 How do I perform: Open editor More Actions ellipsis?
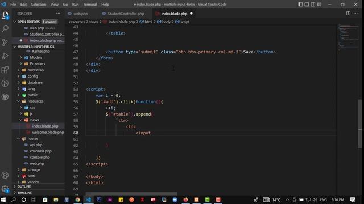pyautogui.click(x=355, y=14)
